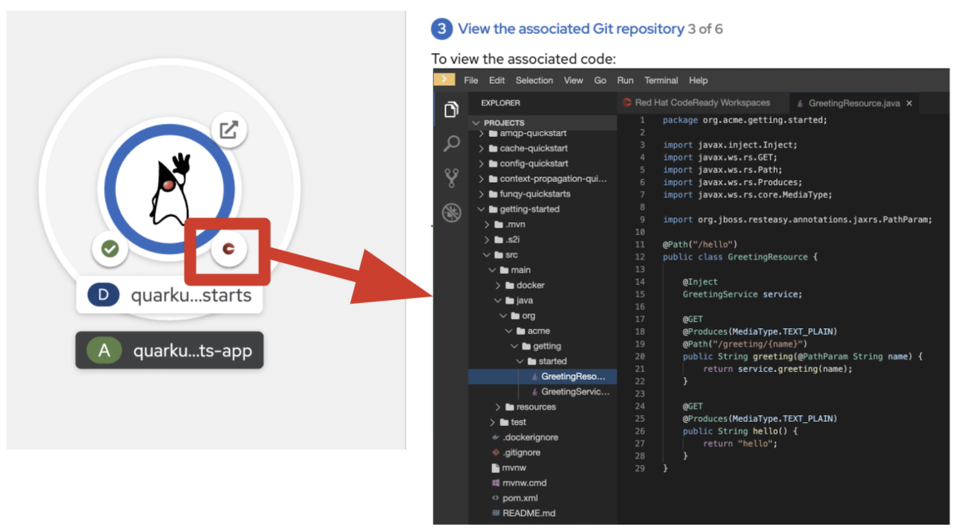Open pom.xml in the file tree
This screenshot has width=953, height=531.
(x=519, y=498)
